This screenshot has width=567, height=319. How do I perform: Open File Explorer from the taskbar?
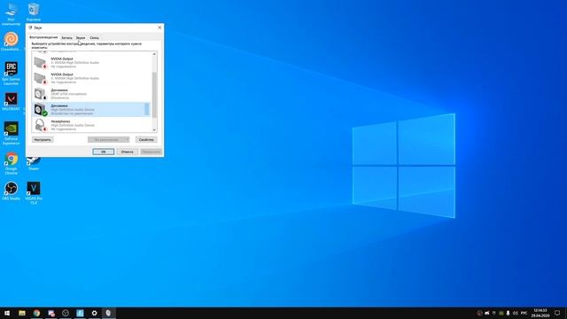click(x=22, y=313)
